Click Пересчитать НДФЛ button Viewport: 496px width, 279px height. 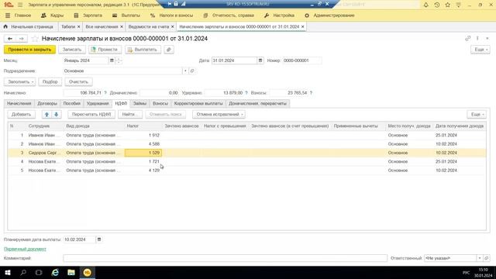click(x=91, y=115)
